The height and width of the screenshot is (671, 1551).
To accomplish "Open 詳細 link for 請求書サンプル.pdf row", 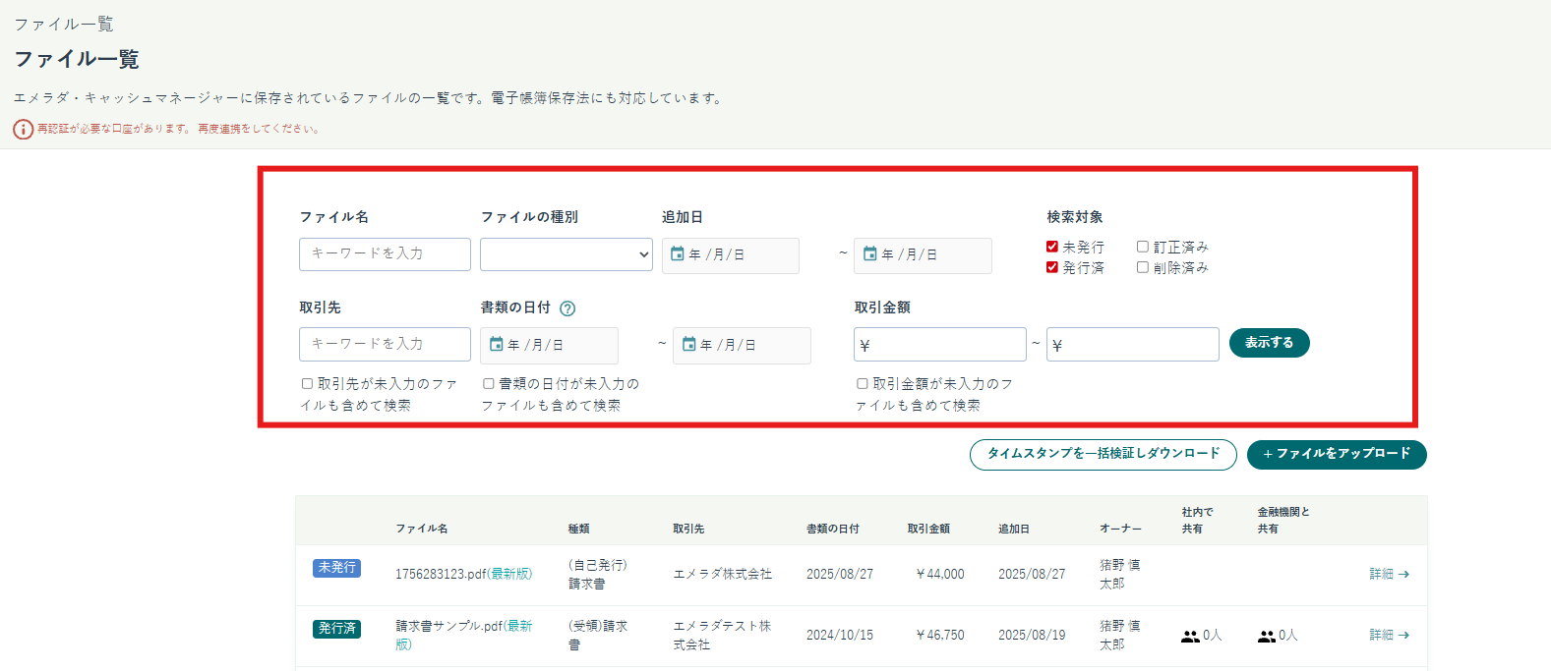I will click(1389, 635).
